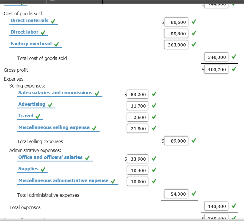Click the 53,200 sales salaries amount field
This screenshot has width=244, height=224.
[138, 94]
